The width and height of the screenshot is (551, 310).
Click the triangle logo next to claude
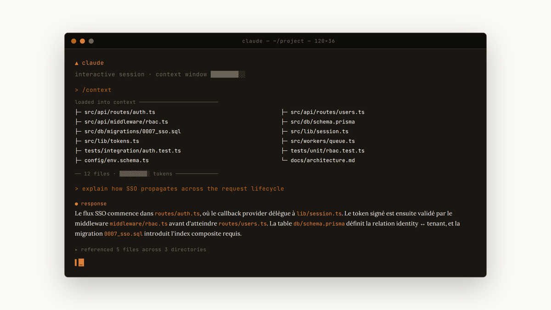coord(77,63)
